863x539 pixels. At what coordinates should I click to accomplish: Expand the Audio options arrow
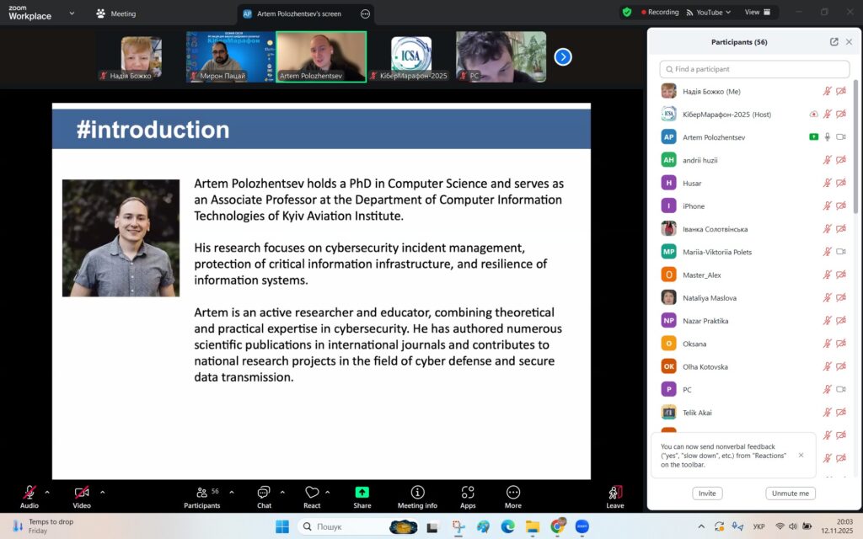(47, 492)
